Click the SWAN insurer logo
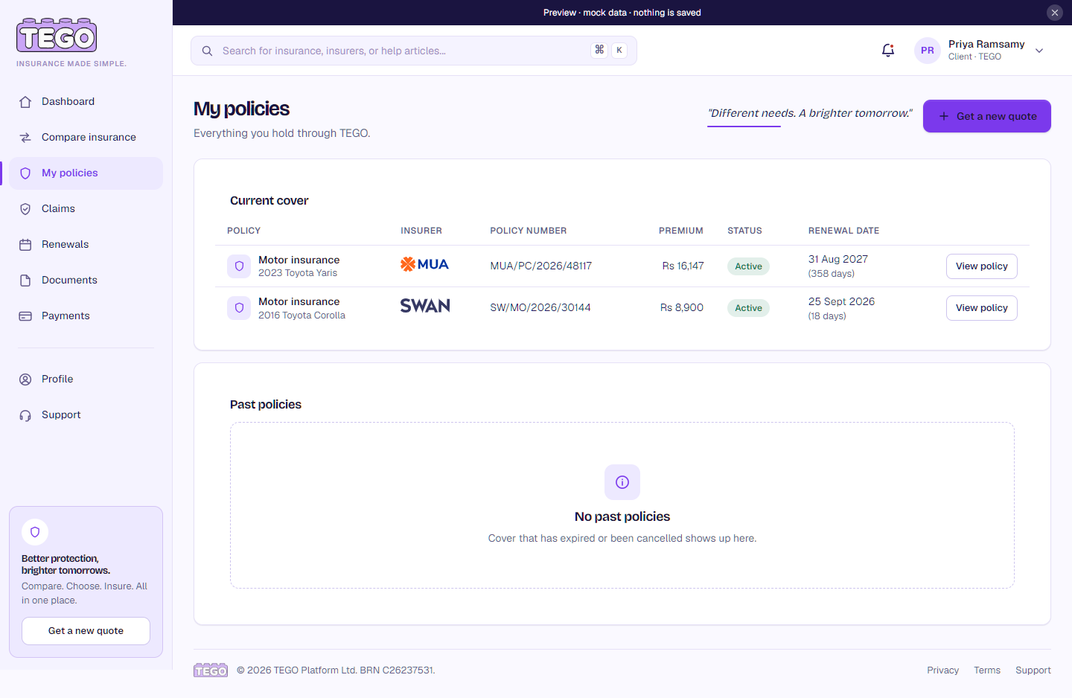 click(425, 306)
